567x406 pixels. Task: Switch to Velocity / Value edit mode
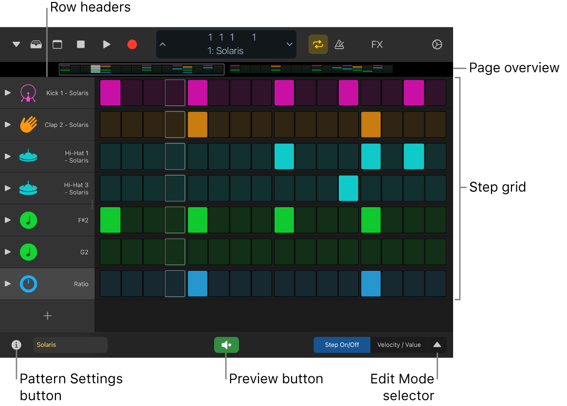click(399, 345)
